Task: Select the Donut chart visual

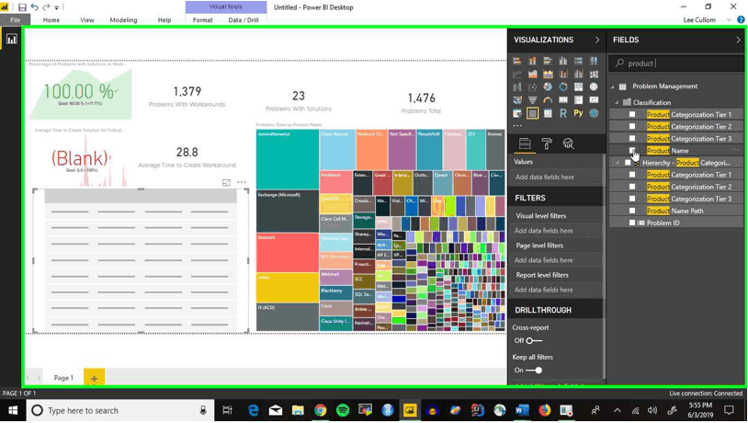Action: coord(563,86)
